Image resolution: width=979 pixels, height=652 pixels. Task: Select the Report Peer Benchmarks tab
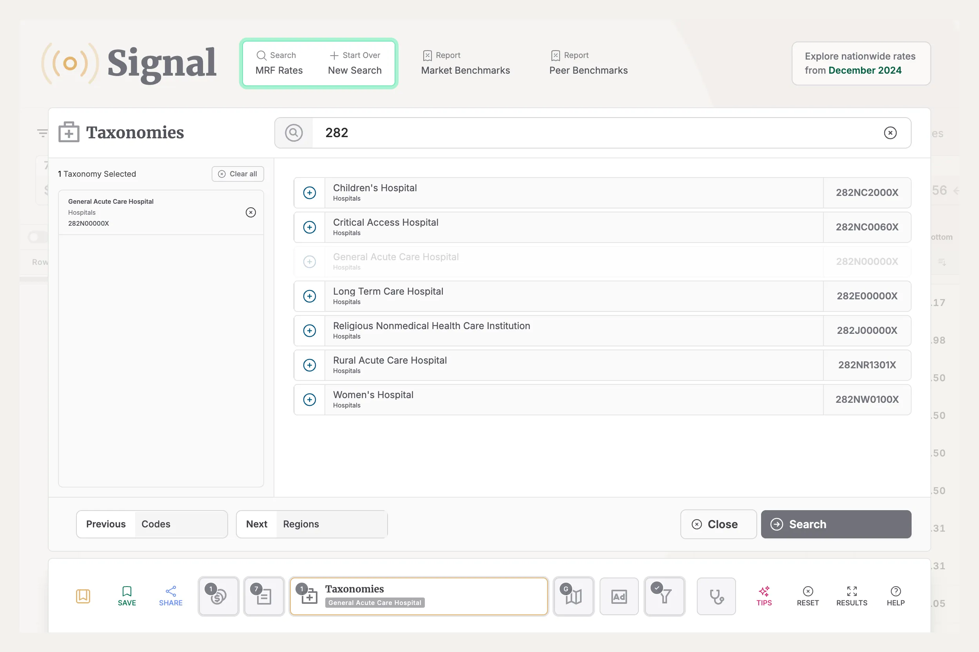pyautogui.click(x=588, y=63)
